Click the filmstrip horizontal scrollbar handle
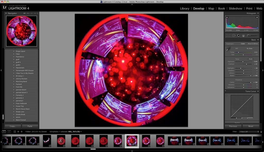The width and height of the screenshot is (264, 152). pos(93,149)
